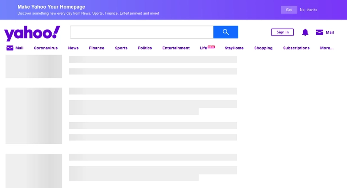347x188 pixels.
Task: Open the Coronavirus section
Action: tap(46, 48)
